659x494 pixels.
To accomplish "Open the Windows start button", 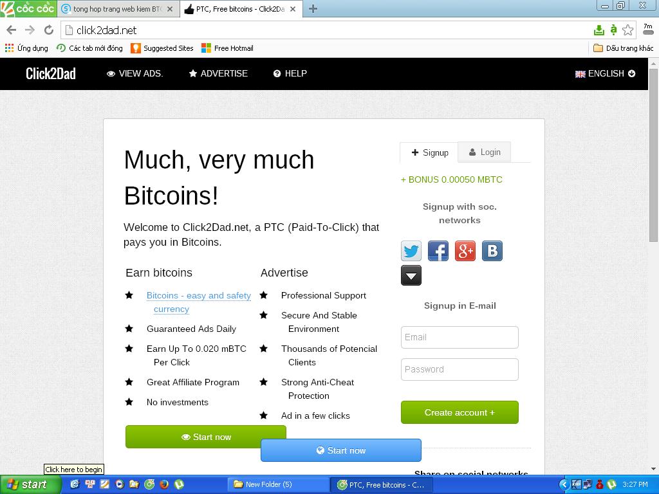I will click(30, 484).
